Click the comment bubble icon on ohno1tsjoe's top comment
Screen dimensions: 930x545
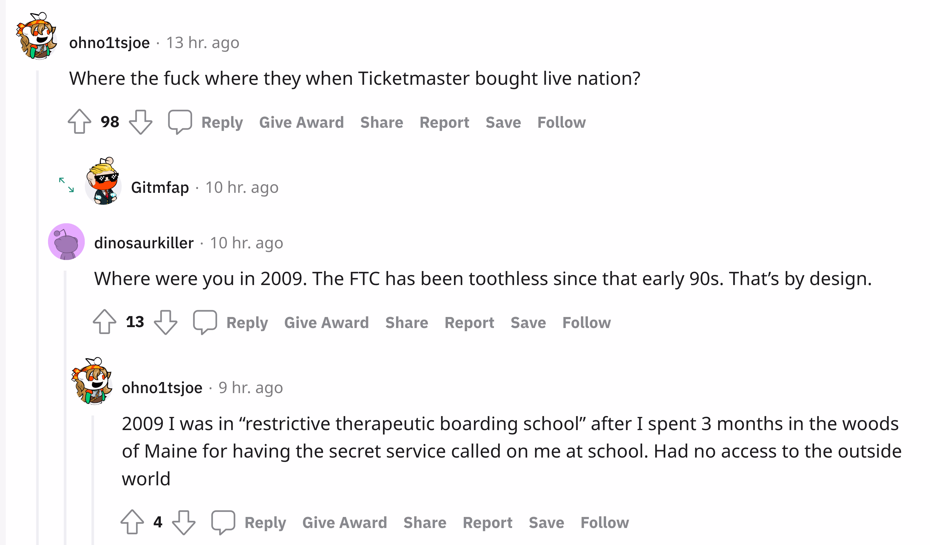tap(180, 122)
